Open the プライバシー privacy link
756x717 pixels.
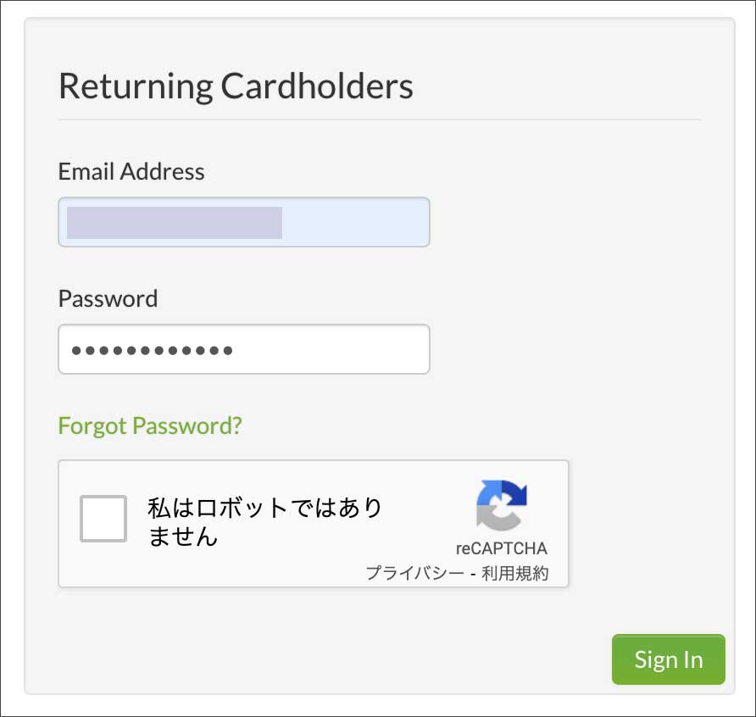click(414, 573)
